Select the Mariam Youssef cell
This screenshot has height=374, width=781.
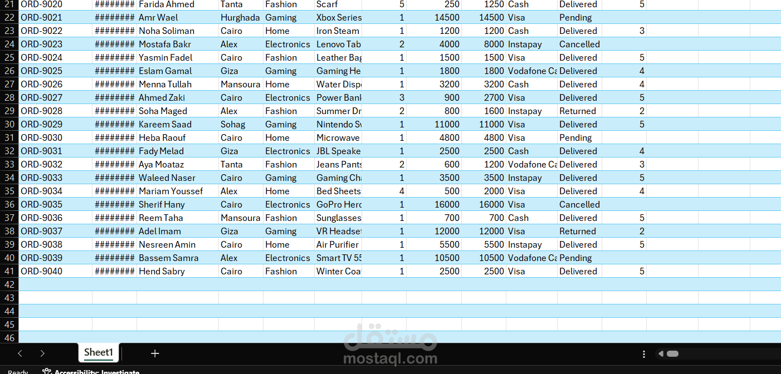(x=178, y=191)
